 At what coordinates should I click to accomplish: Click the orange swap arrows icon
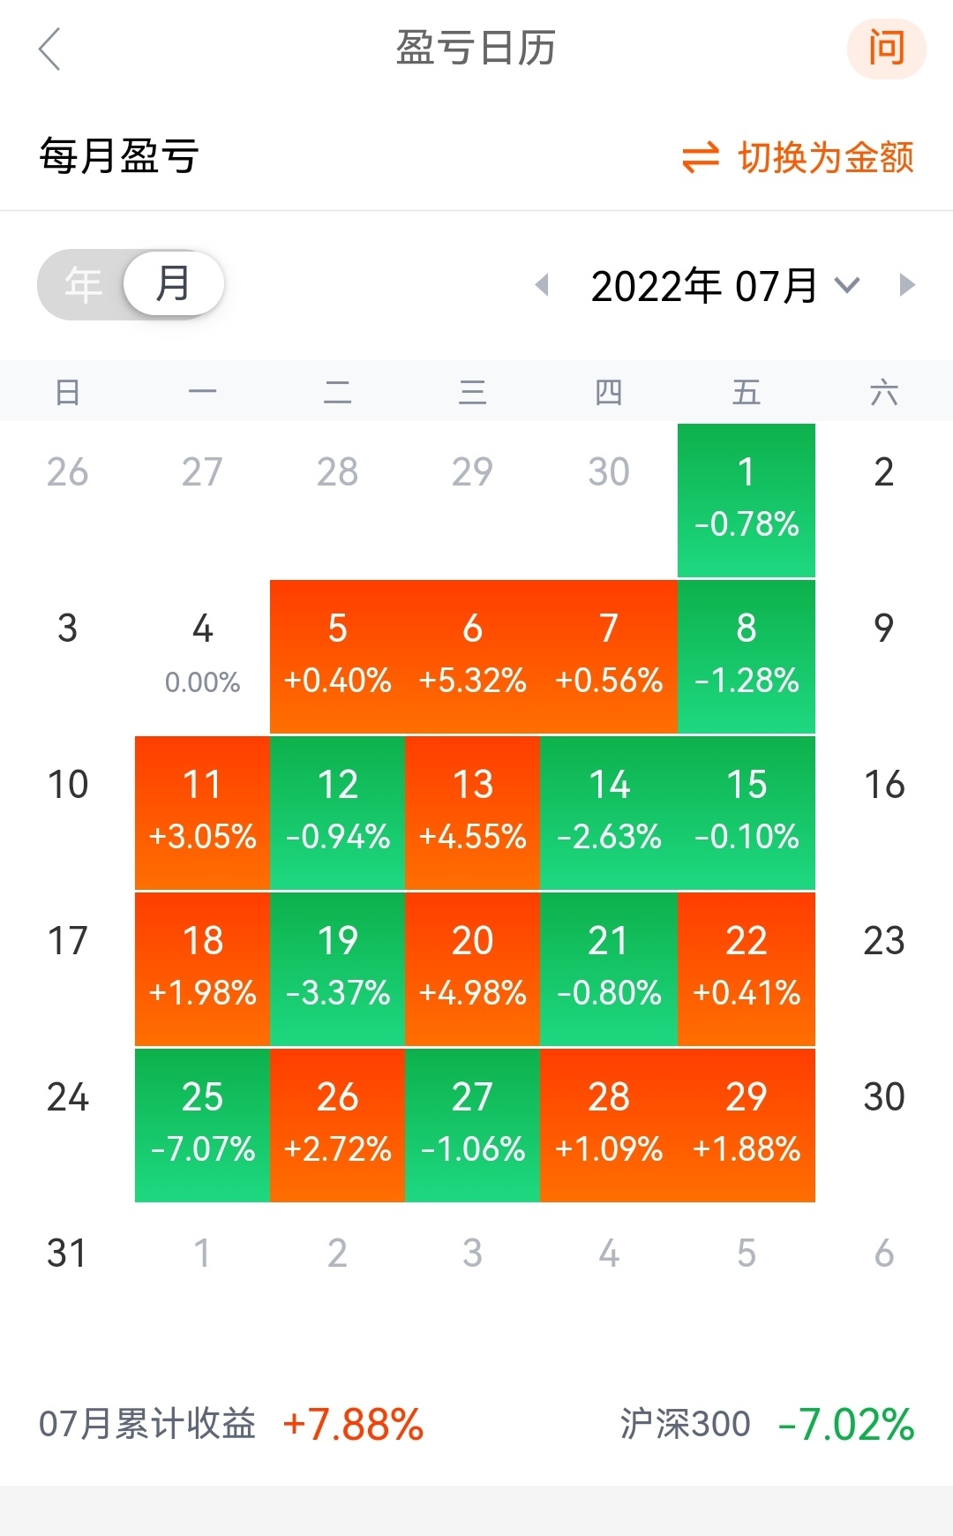tap(701, 158)
